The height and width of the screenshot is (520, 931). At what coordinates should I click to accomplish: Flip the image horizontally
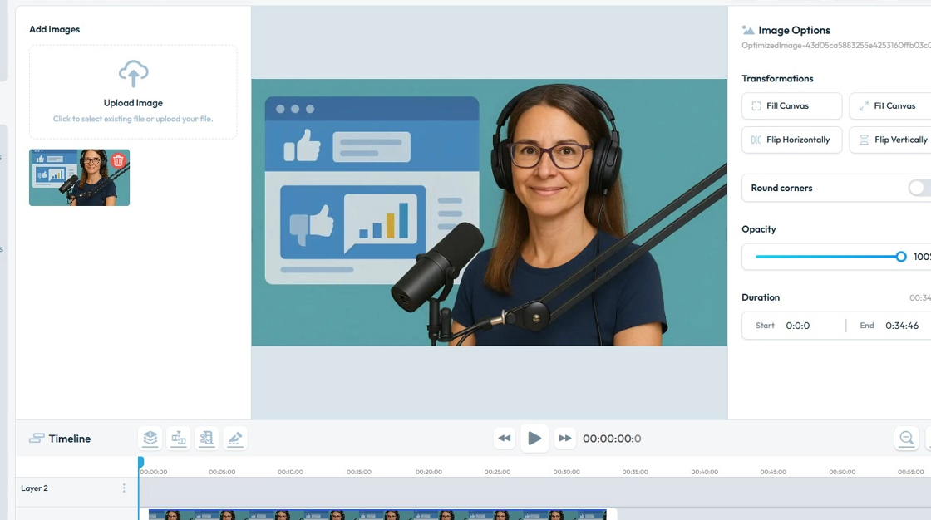[x=791, y=140]
